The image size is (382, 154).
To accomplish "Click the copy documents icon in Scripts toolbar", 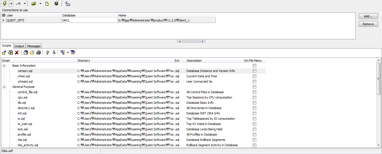I will tap(26, 52).
